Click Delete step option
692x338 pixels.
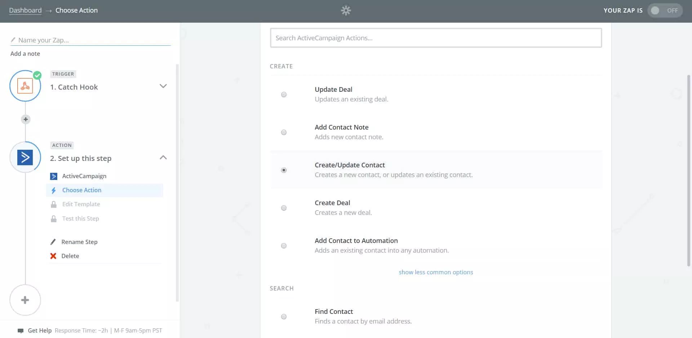70,256
